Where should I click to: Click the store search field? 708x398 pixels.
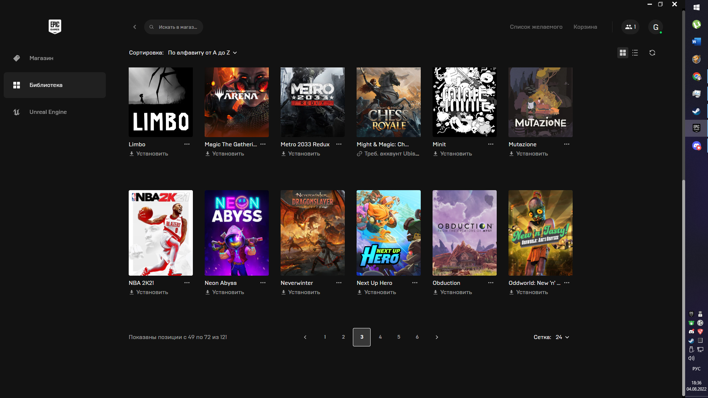tap(174, 27)
